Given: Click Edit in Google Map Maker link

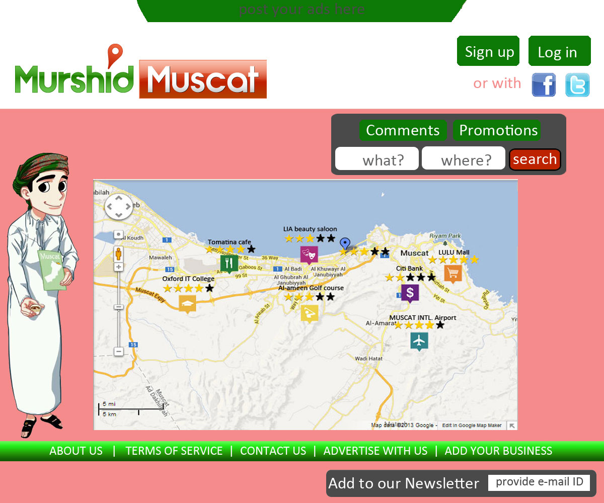Looking at the screenshot, I should 472,426.
